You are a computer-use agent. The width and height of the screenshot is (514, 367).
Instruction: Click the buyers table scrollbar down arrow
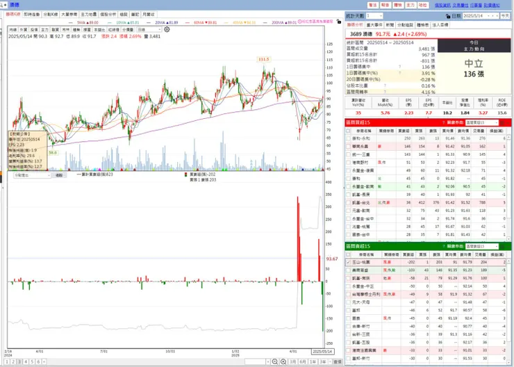click(x=508, y=239)
